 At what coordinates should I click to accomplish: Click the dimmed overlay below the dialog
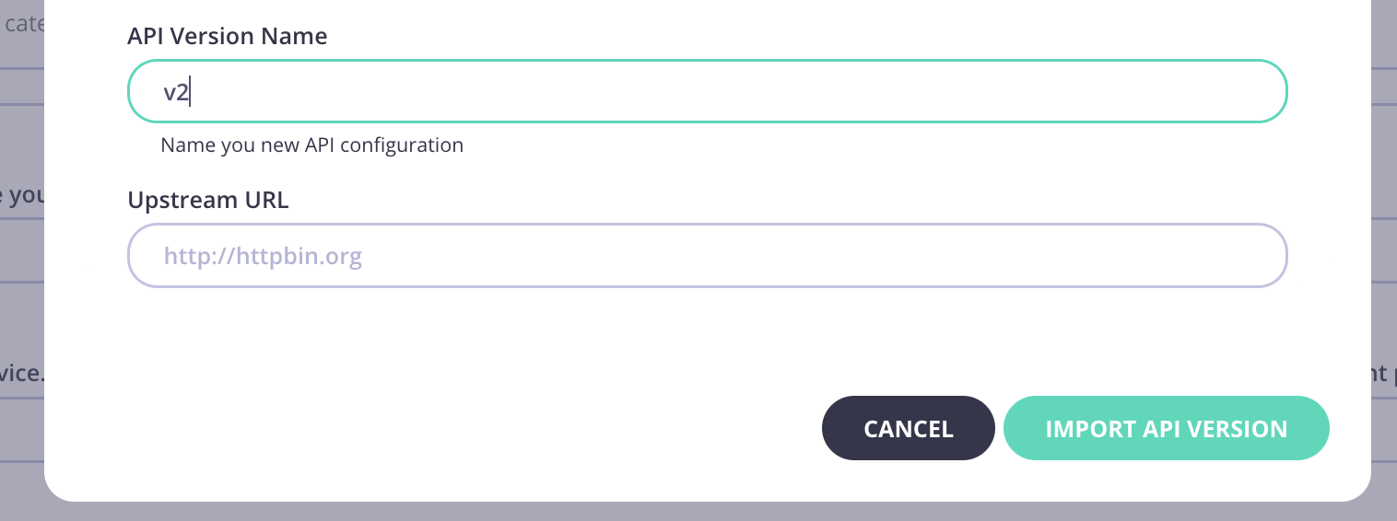click(x=700, y=512)
